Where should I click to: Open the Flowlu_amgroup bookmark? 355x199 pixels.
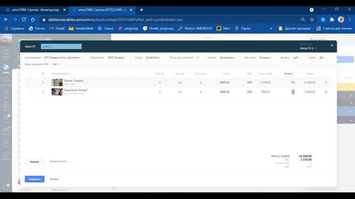[158, 28]
